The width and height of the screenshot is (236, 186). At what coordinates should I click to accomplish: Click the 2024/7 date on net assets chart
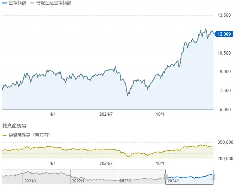point(106,163)
